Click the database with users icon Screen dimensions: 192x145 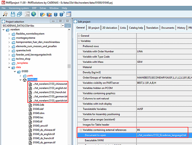coord(49,14)
